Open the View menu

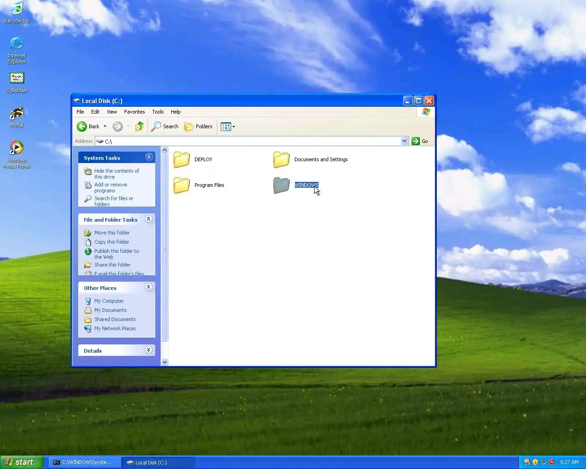[x=112, y=112]
